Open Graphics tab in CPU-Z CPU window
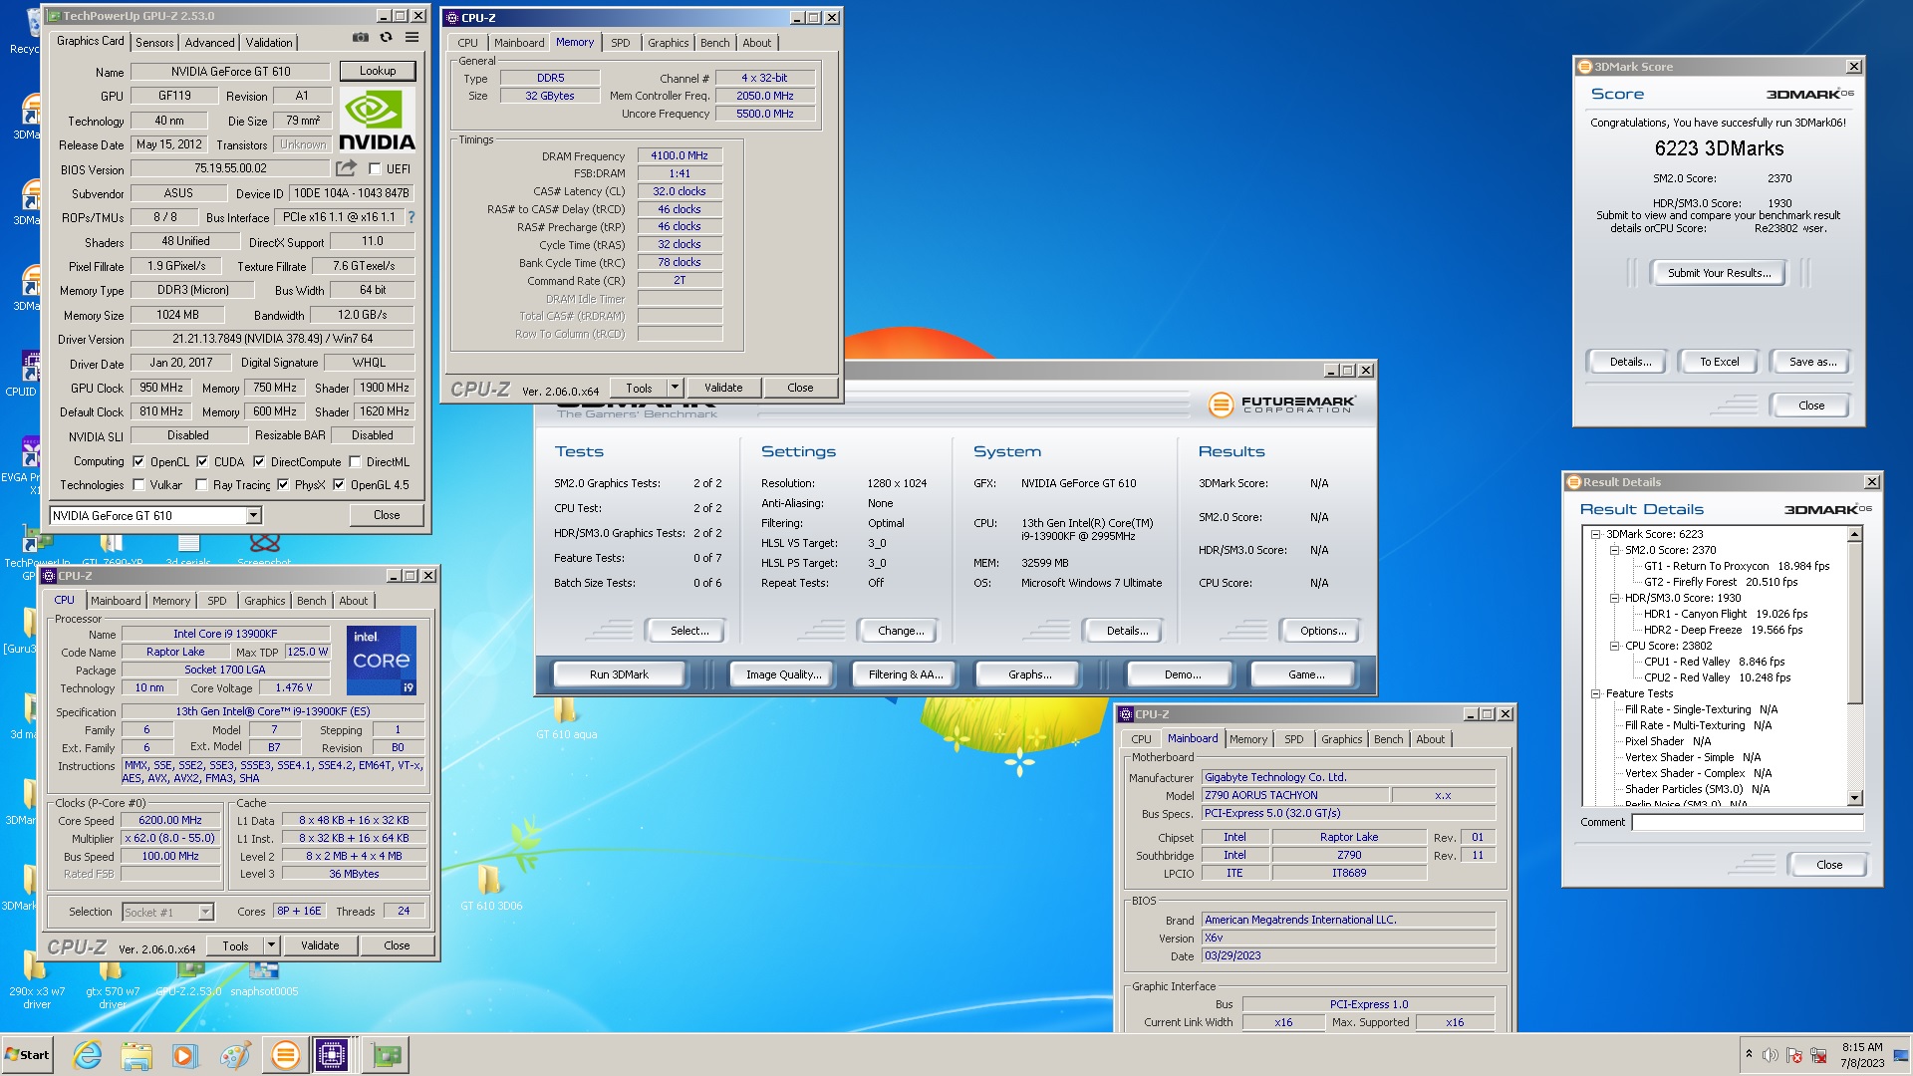This screenshot has width=1913, height=1076. point(264,601)
